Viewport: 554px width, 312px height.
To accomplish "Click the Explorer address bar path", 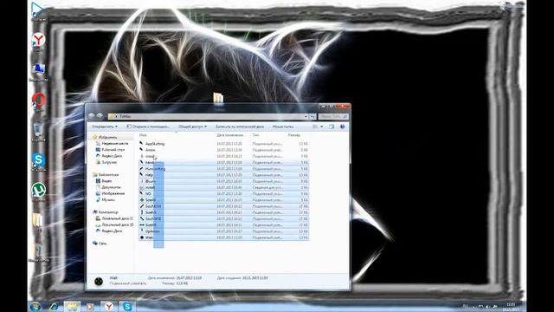I will [x=207, y=116].
